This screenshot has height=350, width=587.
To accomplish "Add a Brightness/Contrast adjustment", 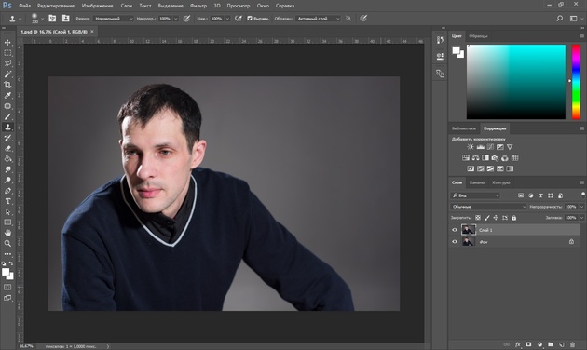I will click(471, 147).
